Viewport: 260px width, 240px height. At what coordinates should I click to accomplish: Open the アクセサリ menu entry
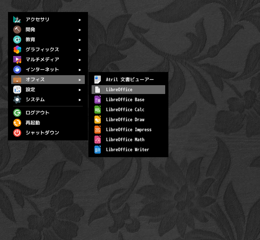pos(48,20)
